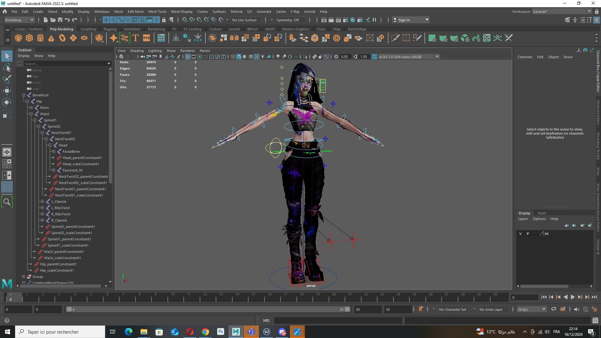This screenshot has height=338, width=601.
Task: Open the 24 fps frame rate dropdown
Action: tap(532, 309)
